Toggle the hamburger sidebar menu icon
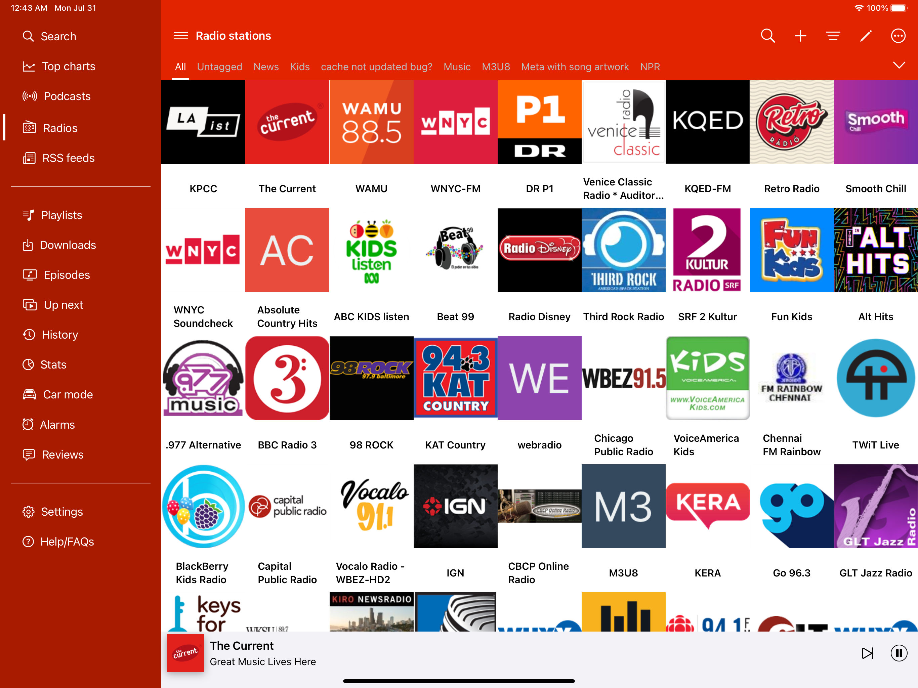This screenshot has height=688, width=918. coord(180,36)
